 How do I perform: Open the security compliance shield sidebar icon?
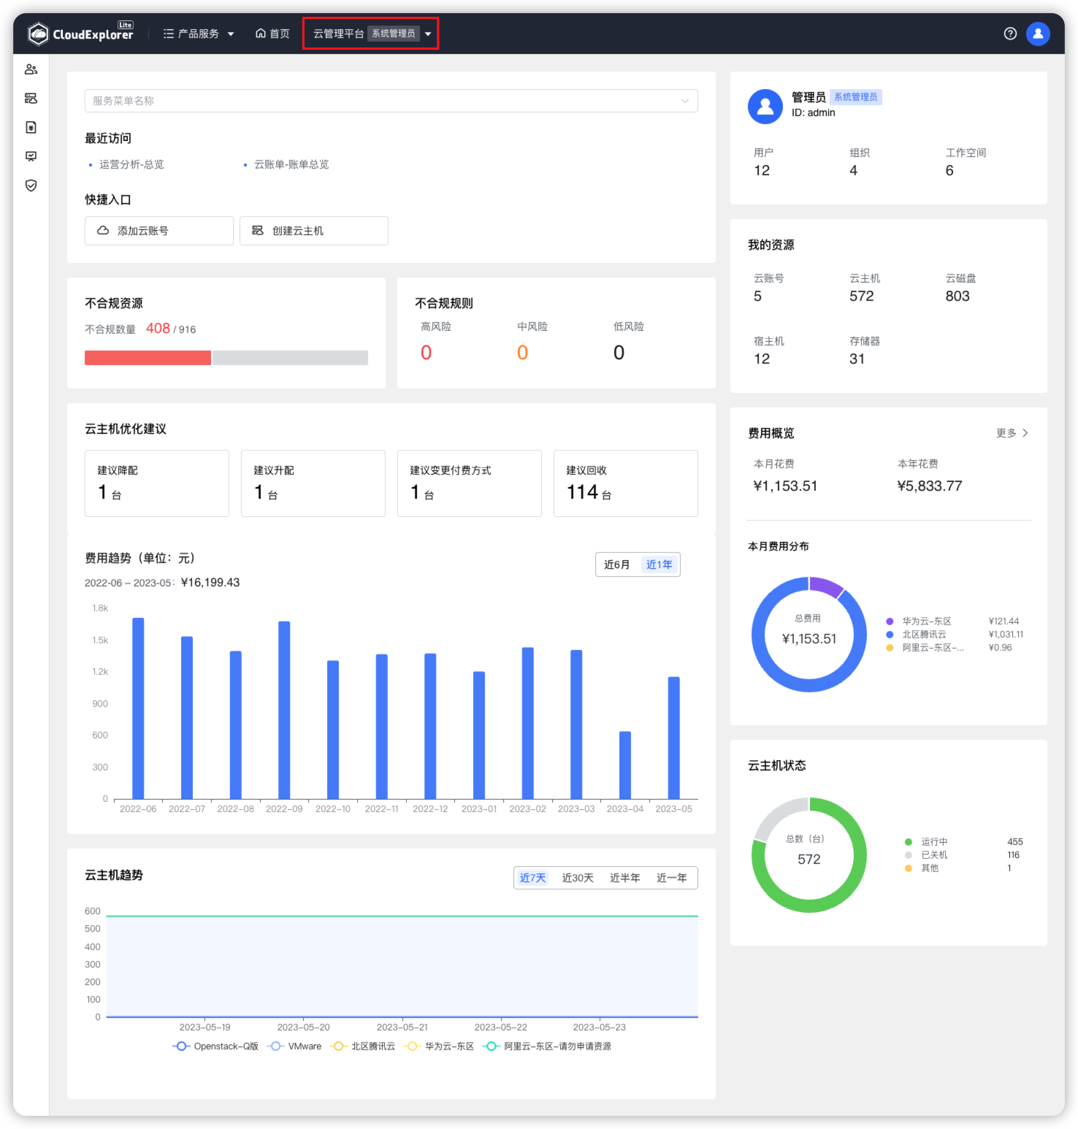31,185
